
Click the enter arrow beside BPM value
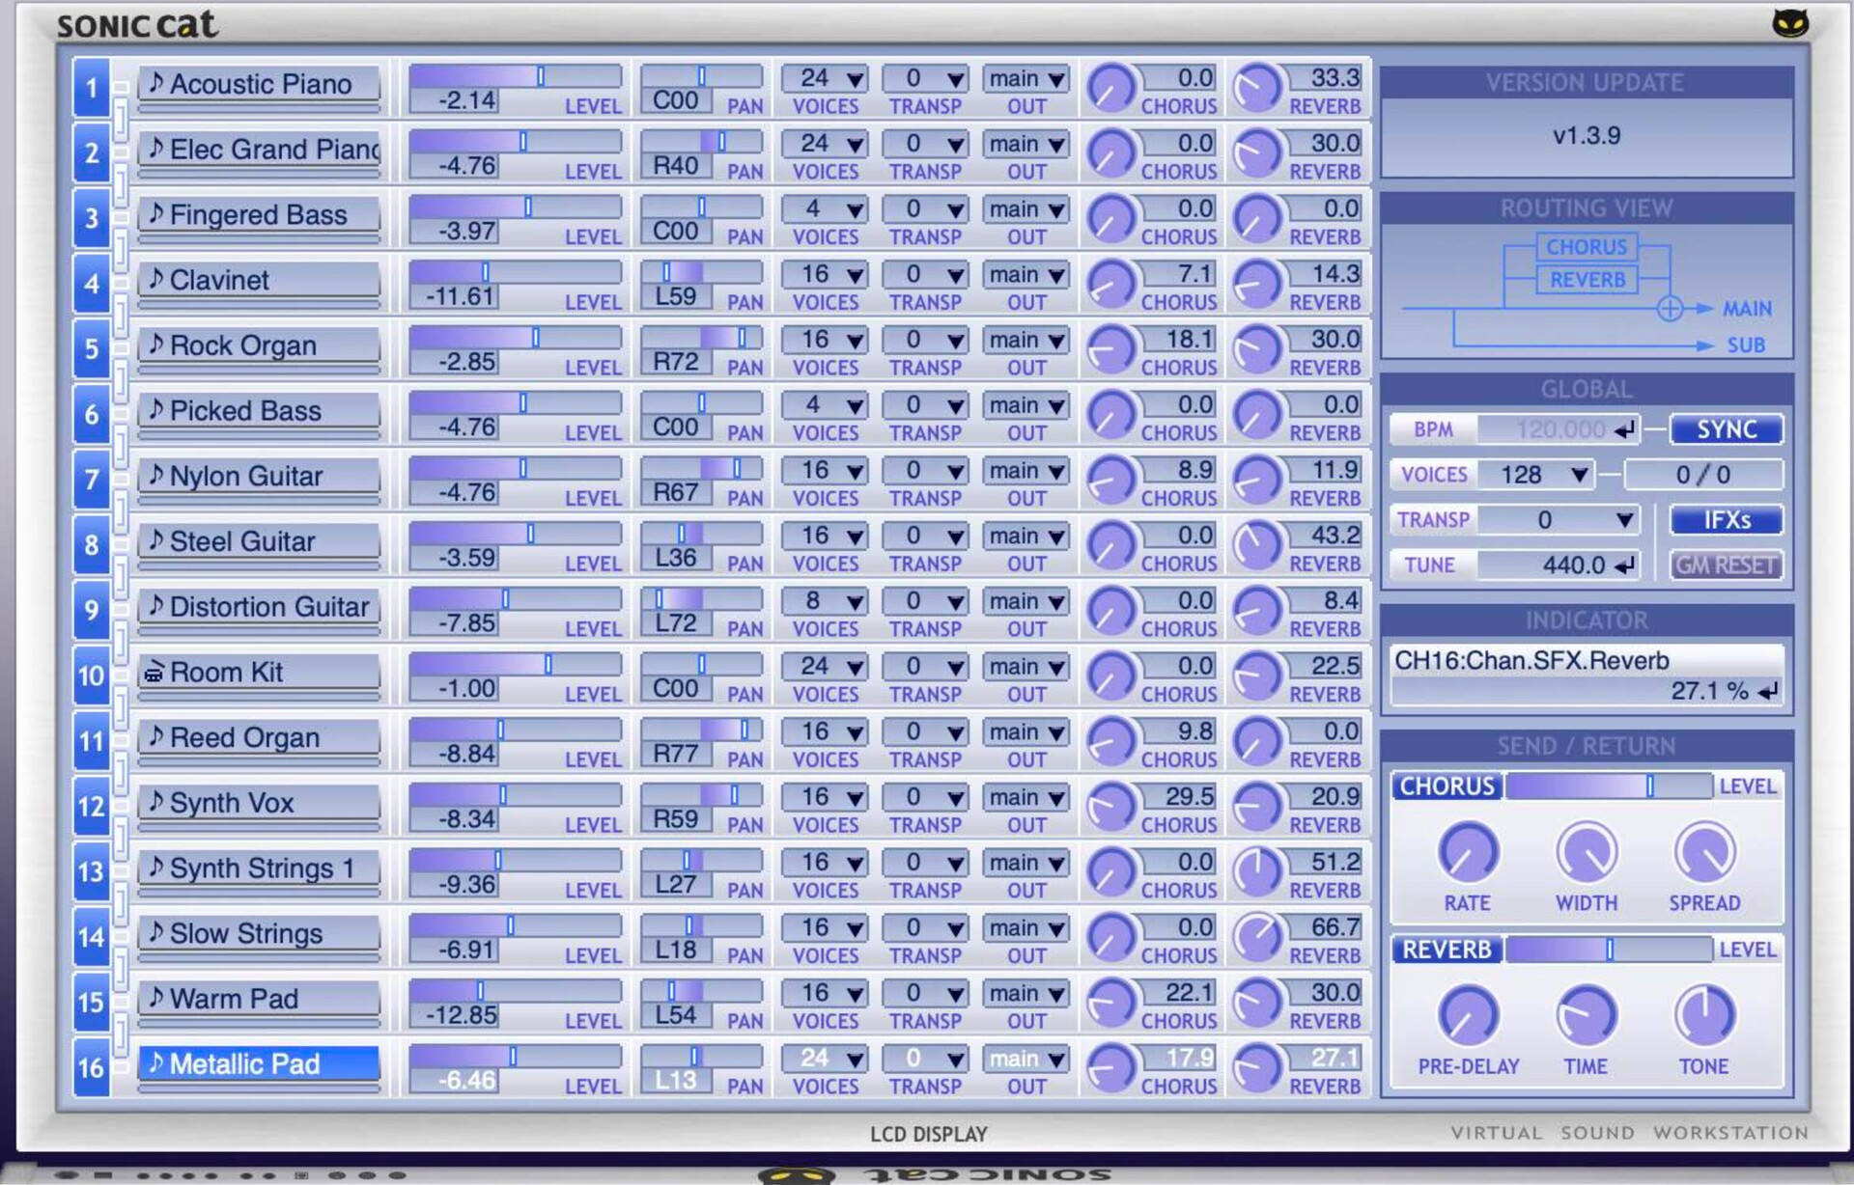click(x=1626, y=429)
